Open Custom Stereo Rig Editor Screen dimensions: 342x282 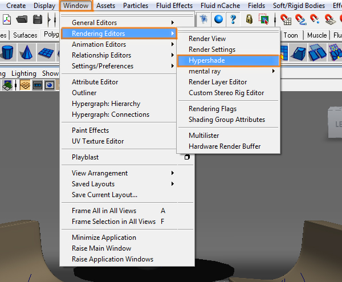click(228, 93)
